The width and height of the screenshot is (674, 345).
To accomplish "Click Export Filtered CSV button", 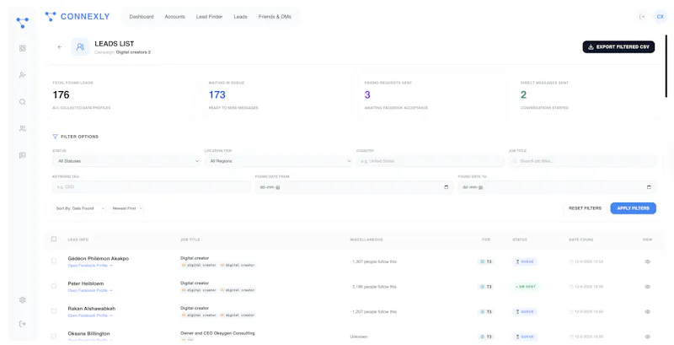I will (618, 47).
